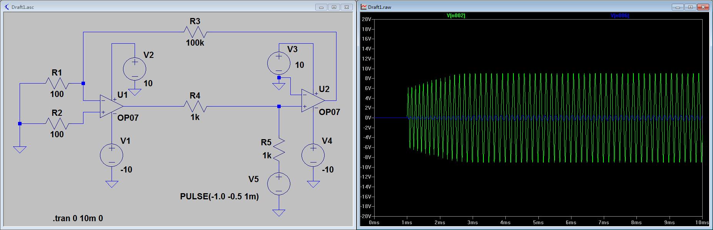Select the R1 resistor zigzag symbol

(x=57, y=83)
